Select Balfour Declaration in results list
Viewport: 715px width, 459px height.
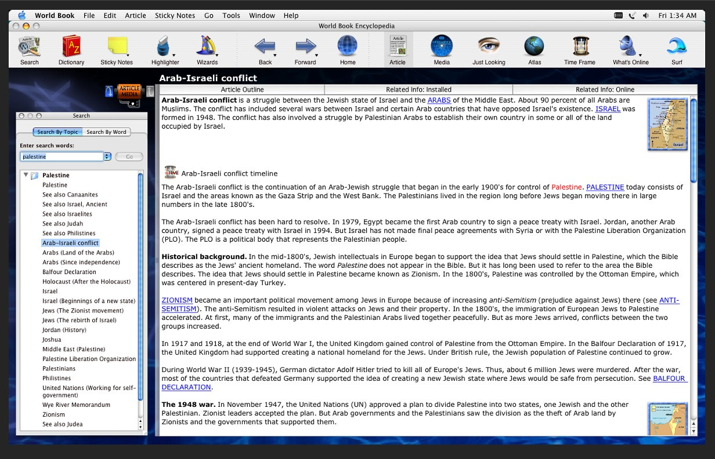[x=69, y=272]
